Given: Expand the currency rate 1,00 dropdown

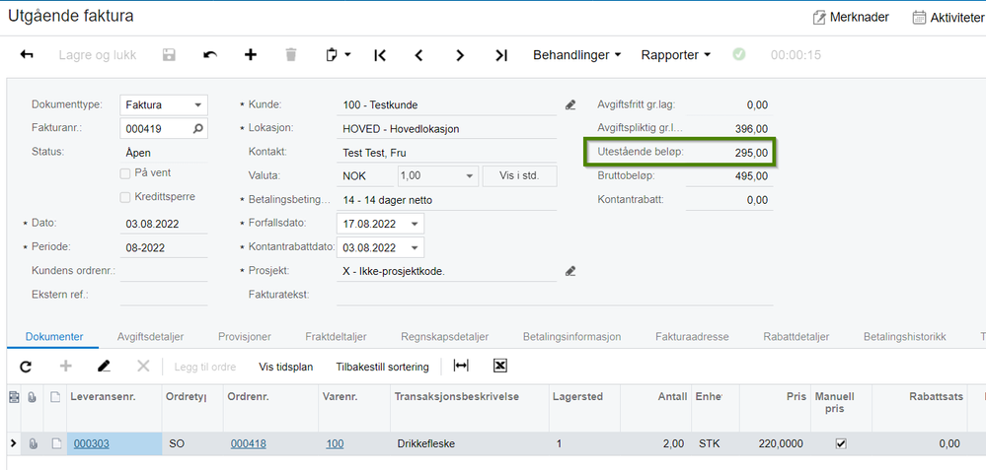Looking at the screenshot, I should 470,176.
